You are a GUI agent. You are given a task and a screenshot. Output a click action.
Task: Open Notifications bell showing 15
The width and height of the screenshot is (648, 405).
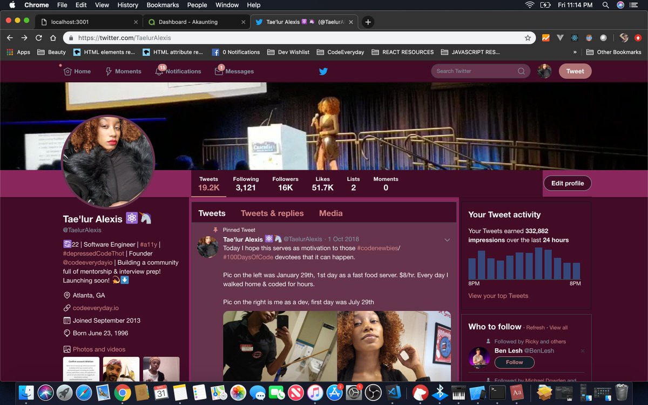tap(159, 71)
